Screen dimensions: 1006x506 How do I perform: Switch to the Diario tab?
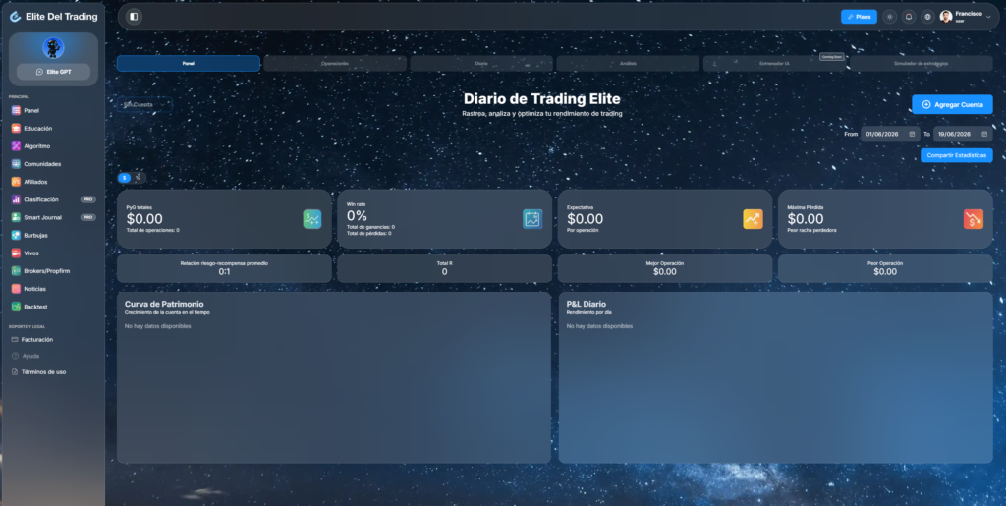(x=481, y=64)
